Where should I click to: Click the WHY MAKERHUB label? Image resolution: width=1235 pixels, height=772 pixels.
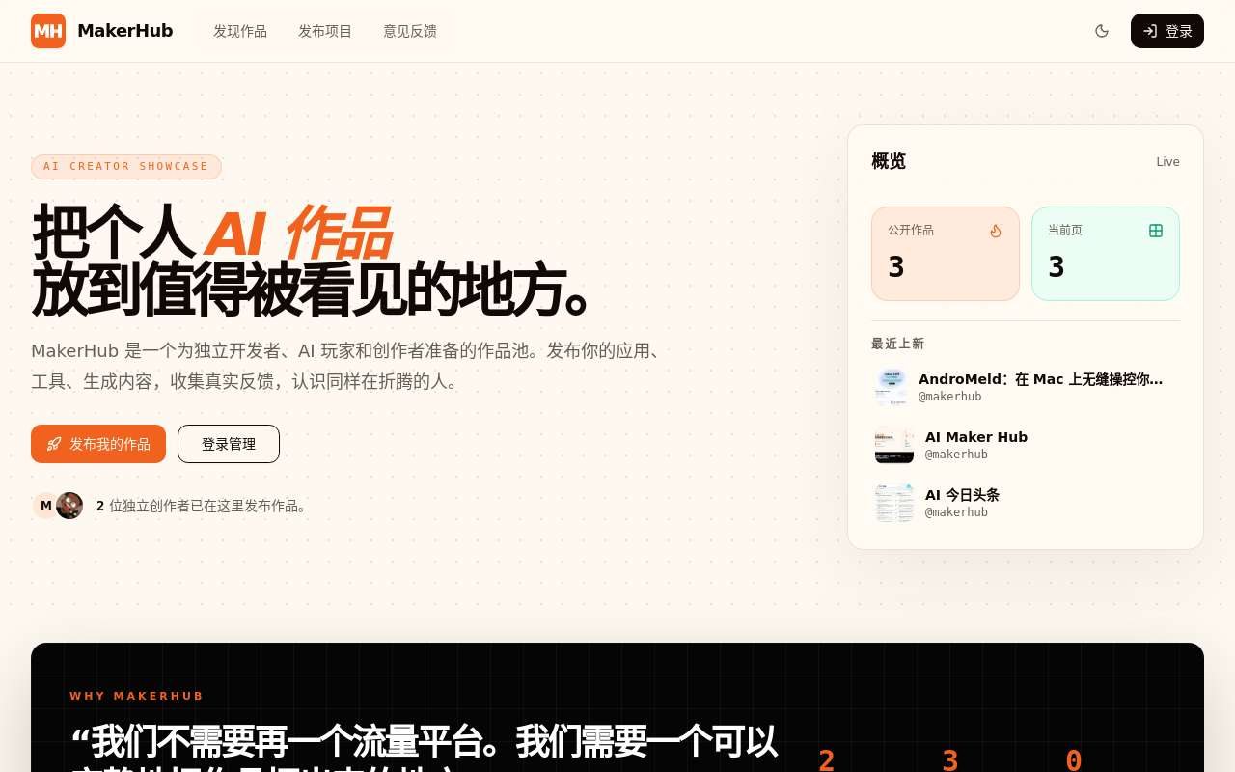pyautogui.click(x=137, y=696)
